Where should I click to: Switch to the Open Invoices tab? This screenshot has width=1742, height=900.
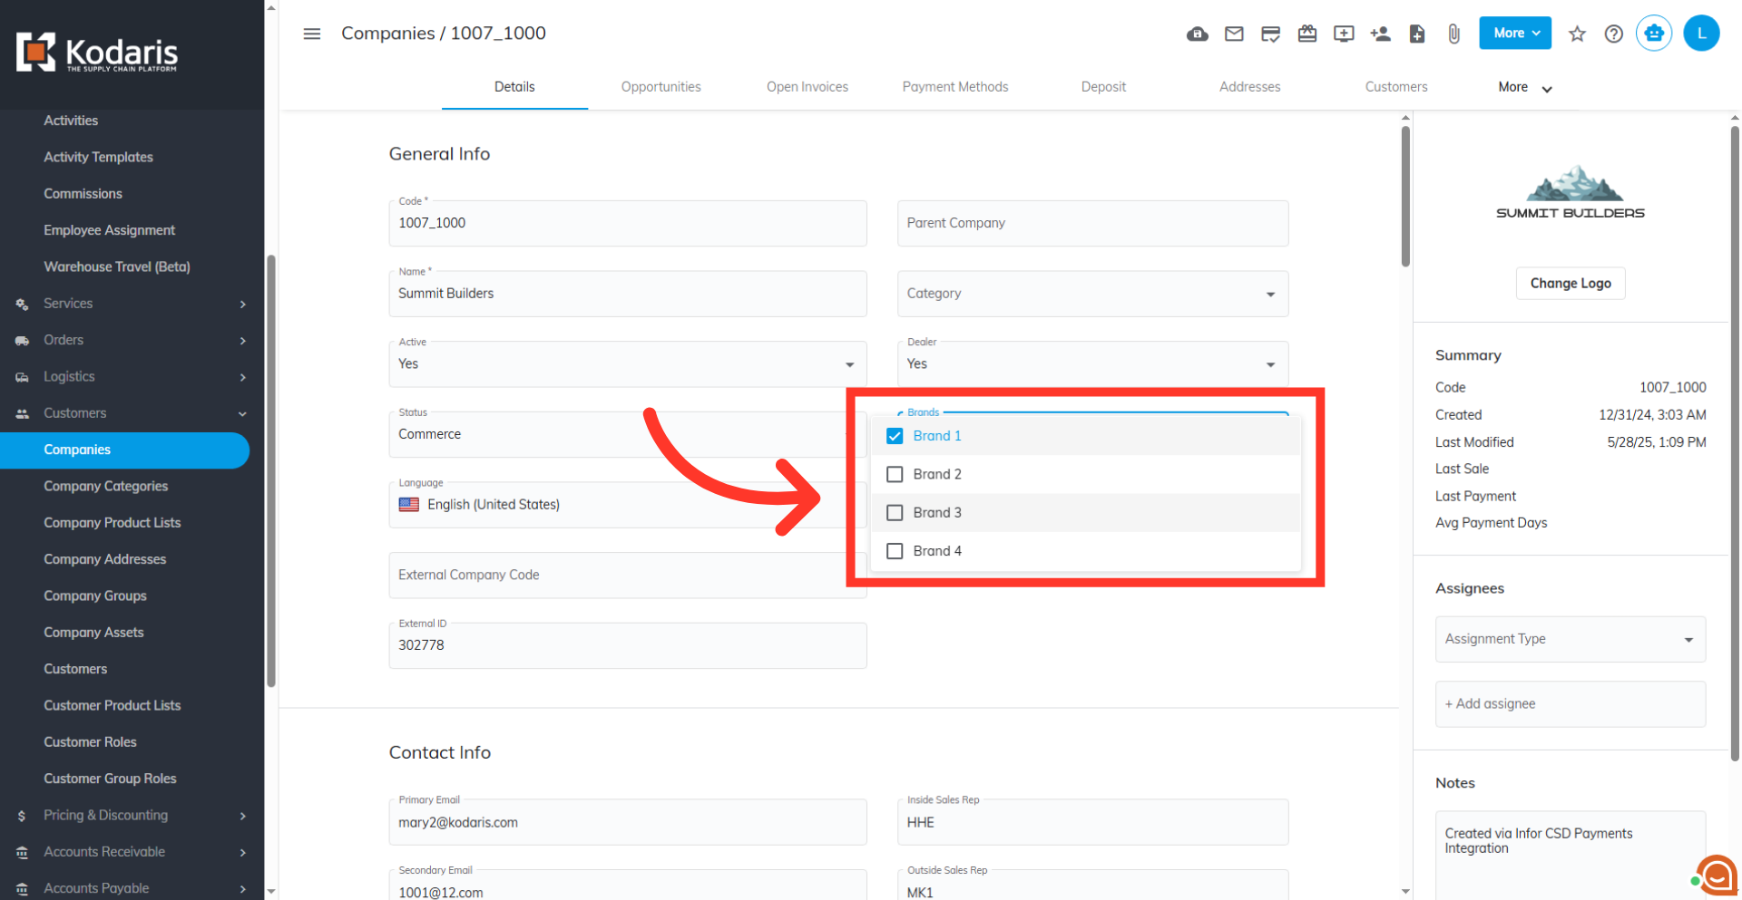pos(807,87)
